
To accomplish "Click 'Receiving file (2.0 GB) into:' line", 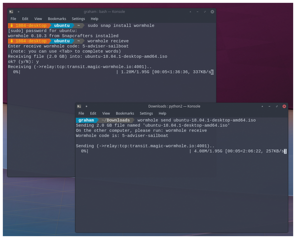I will pos(88,56).
